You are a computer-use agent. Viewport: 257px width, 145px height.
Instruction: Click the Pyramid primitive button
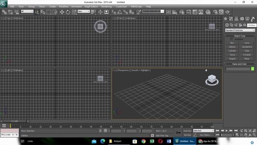click(x=247, y=55)
